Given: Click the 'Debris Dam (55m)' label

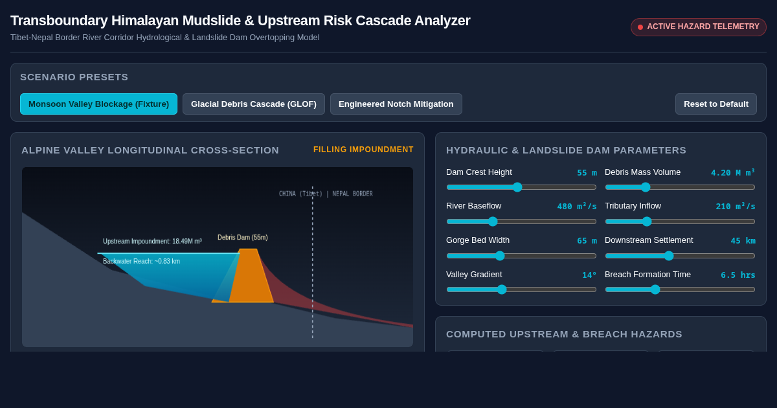Looking at the screenshot, I should tap(243, 238).
